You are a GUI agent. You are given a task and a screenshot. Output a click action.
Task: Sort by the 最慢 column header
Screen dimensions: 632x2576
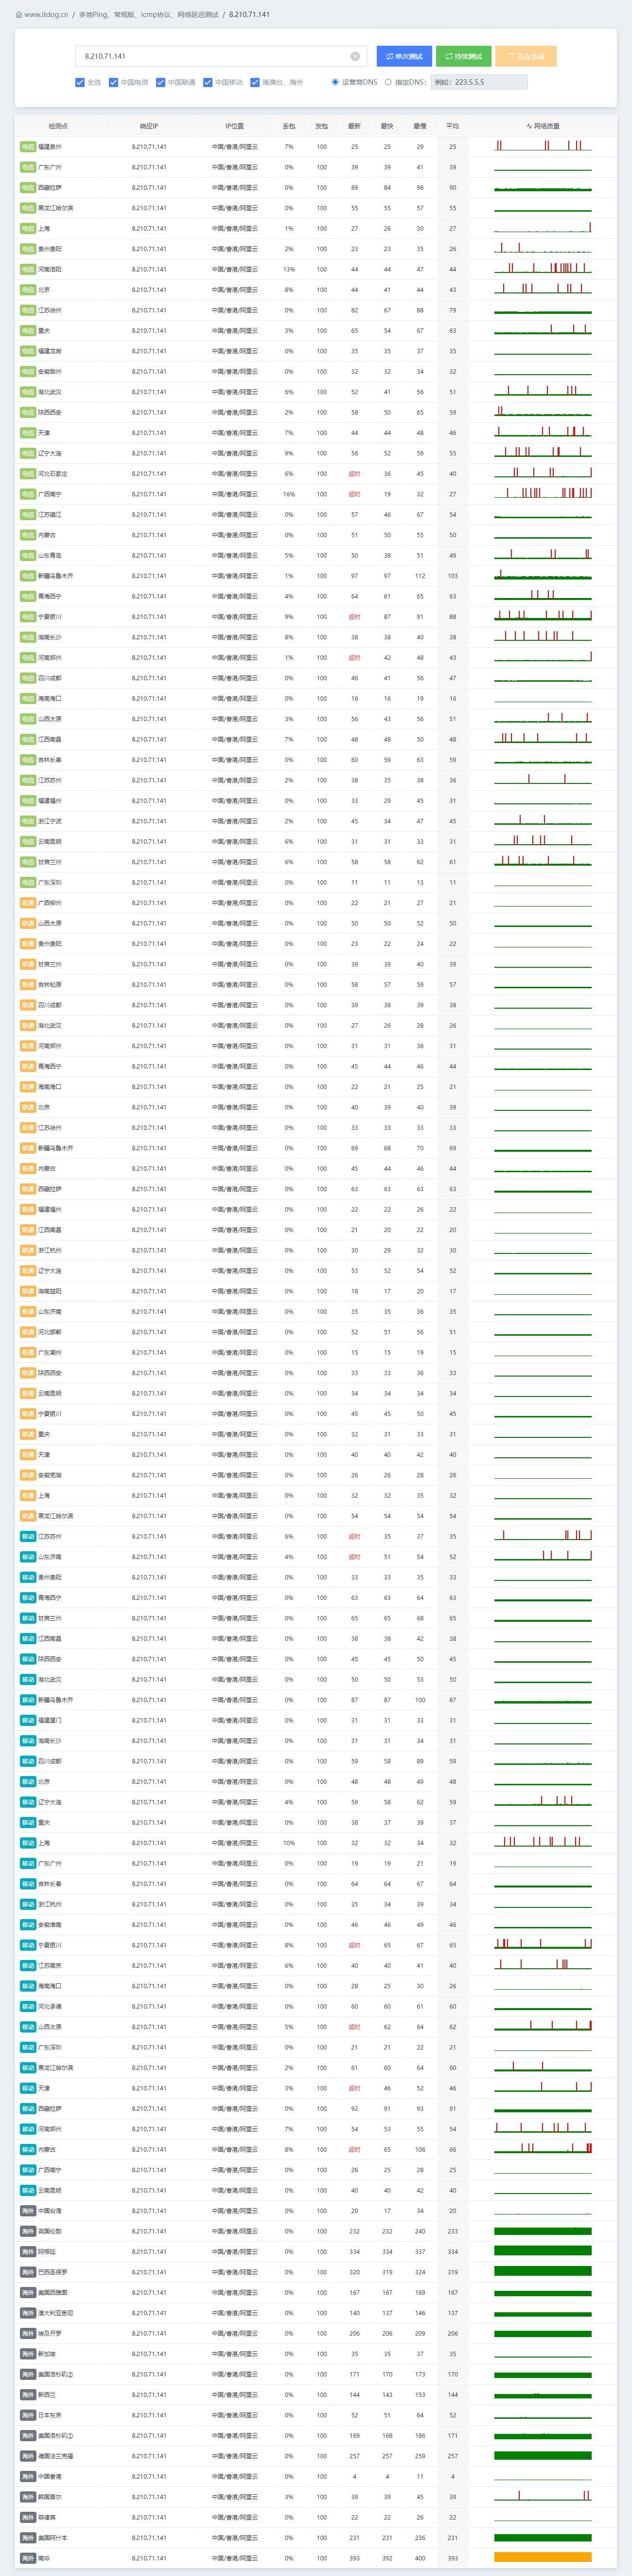[x=421, y=126]
